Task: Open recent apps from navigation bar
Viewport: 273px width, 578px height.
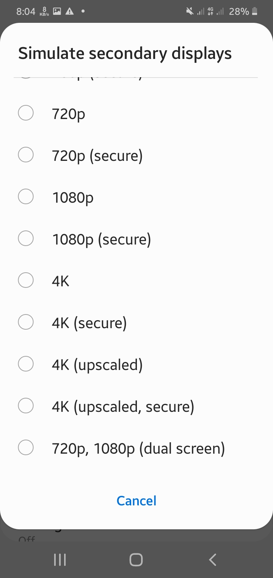Action: 60,559
